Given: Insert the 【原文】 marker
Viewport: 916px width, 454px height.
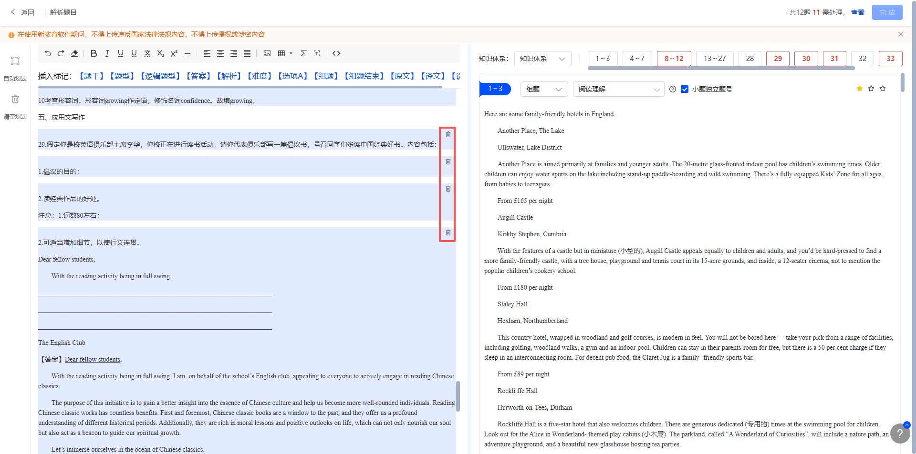Looking at the screenshot, I should click(402, 76).
